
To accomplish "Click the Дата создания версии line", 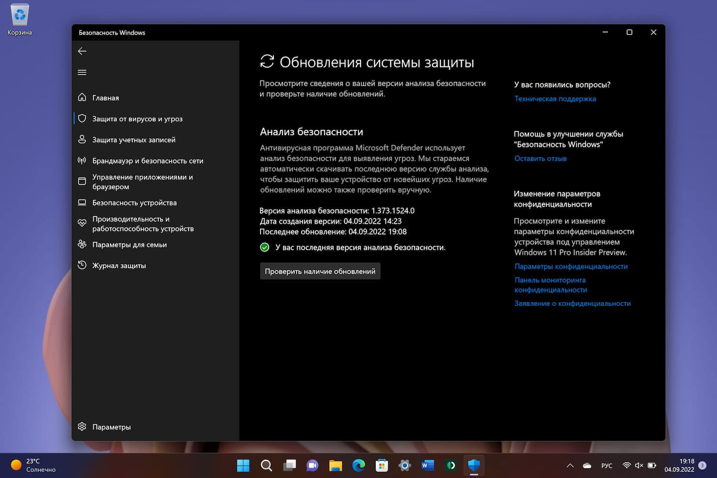I will pyautogui.click(x=331, y=221).
